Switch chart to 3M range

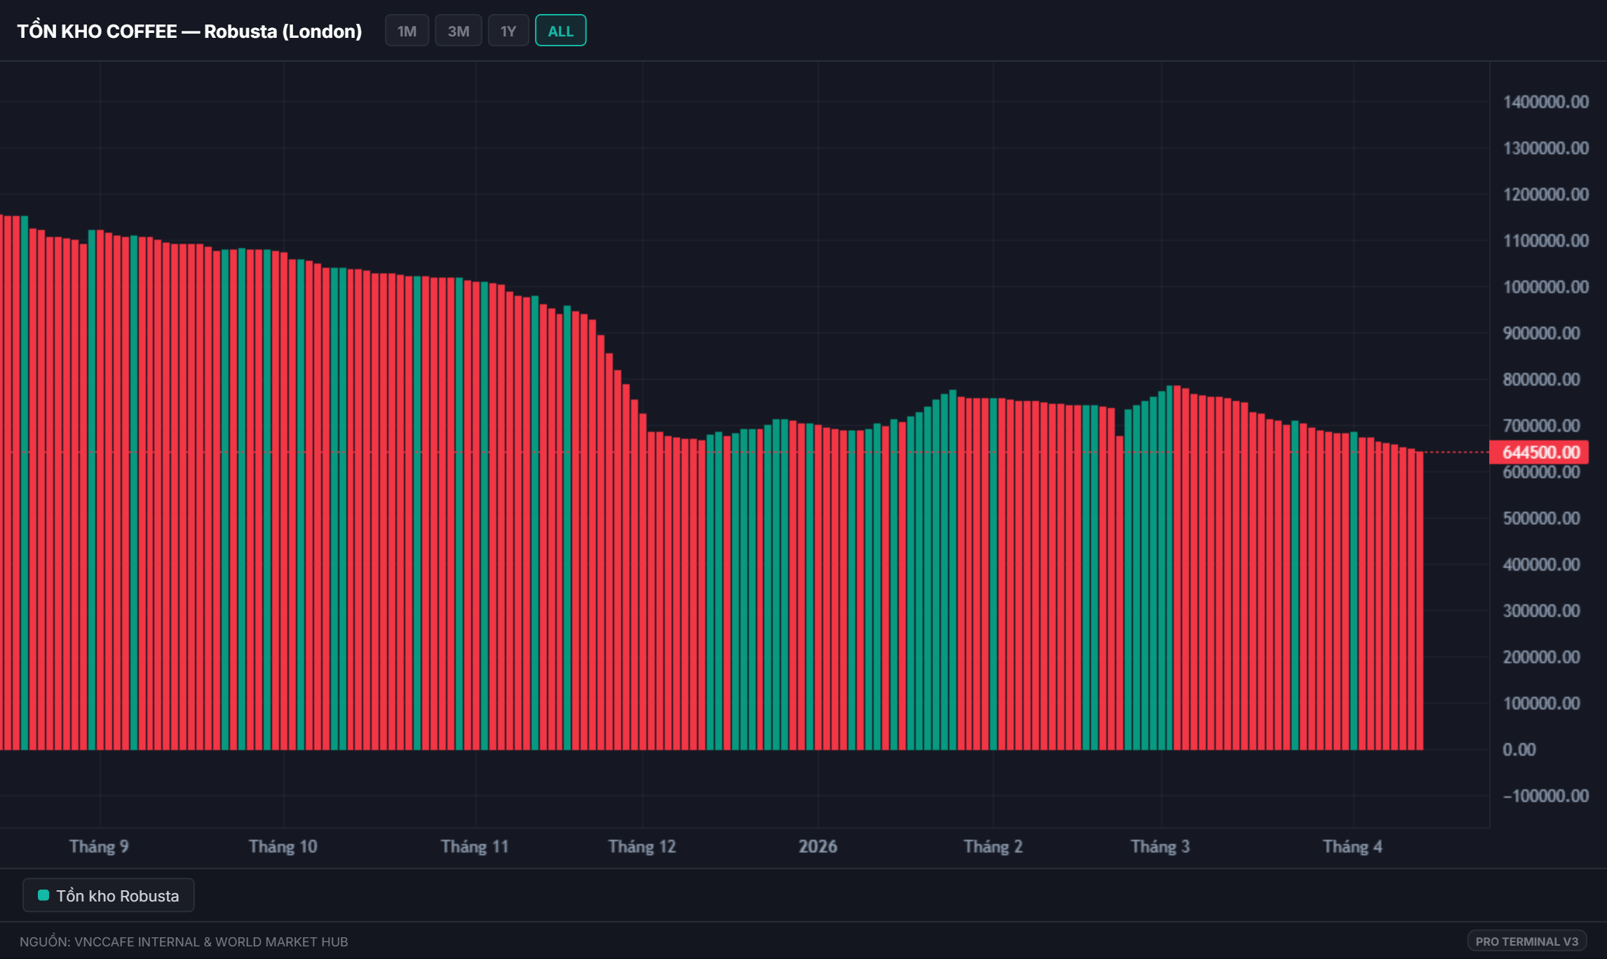(458, 31)
